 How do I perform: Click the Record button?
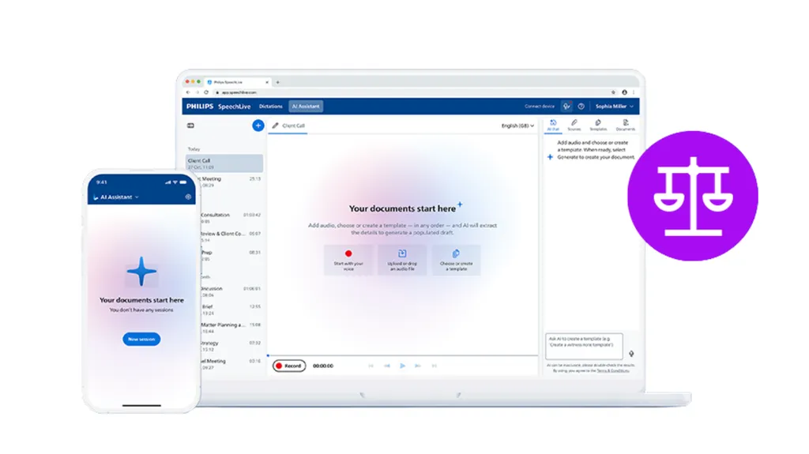[289, 366]
